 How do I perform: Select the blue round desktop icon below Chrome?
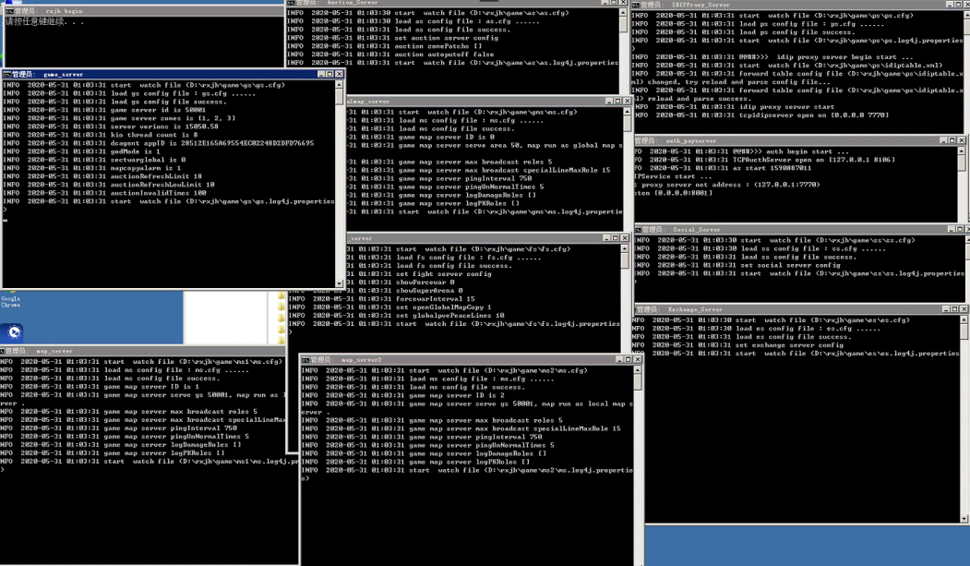14,331
